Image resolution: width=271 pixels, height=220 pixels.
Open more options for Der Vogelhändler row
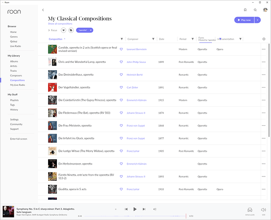(x=263, y=88)
